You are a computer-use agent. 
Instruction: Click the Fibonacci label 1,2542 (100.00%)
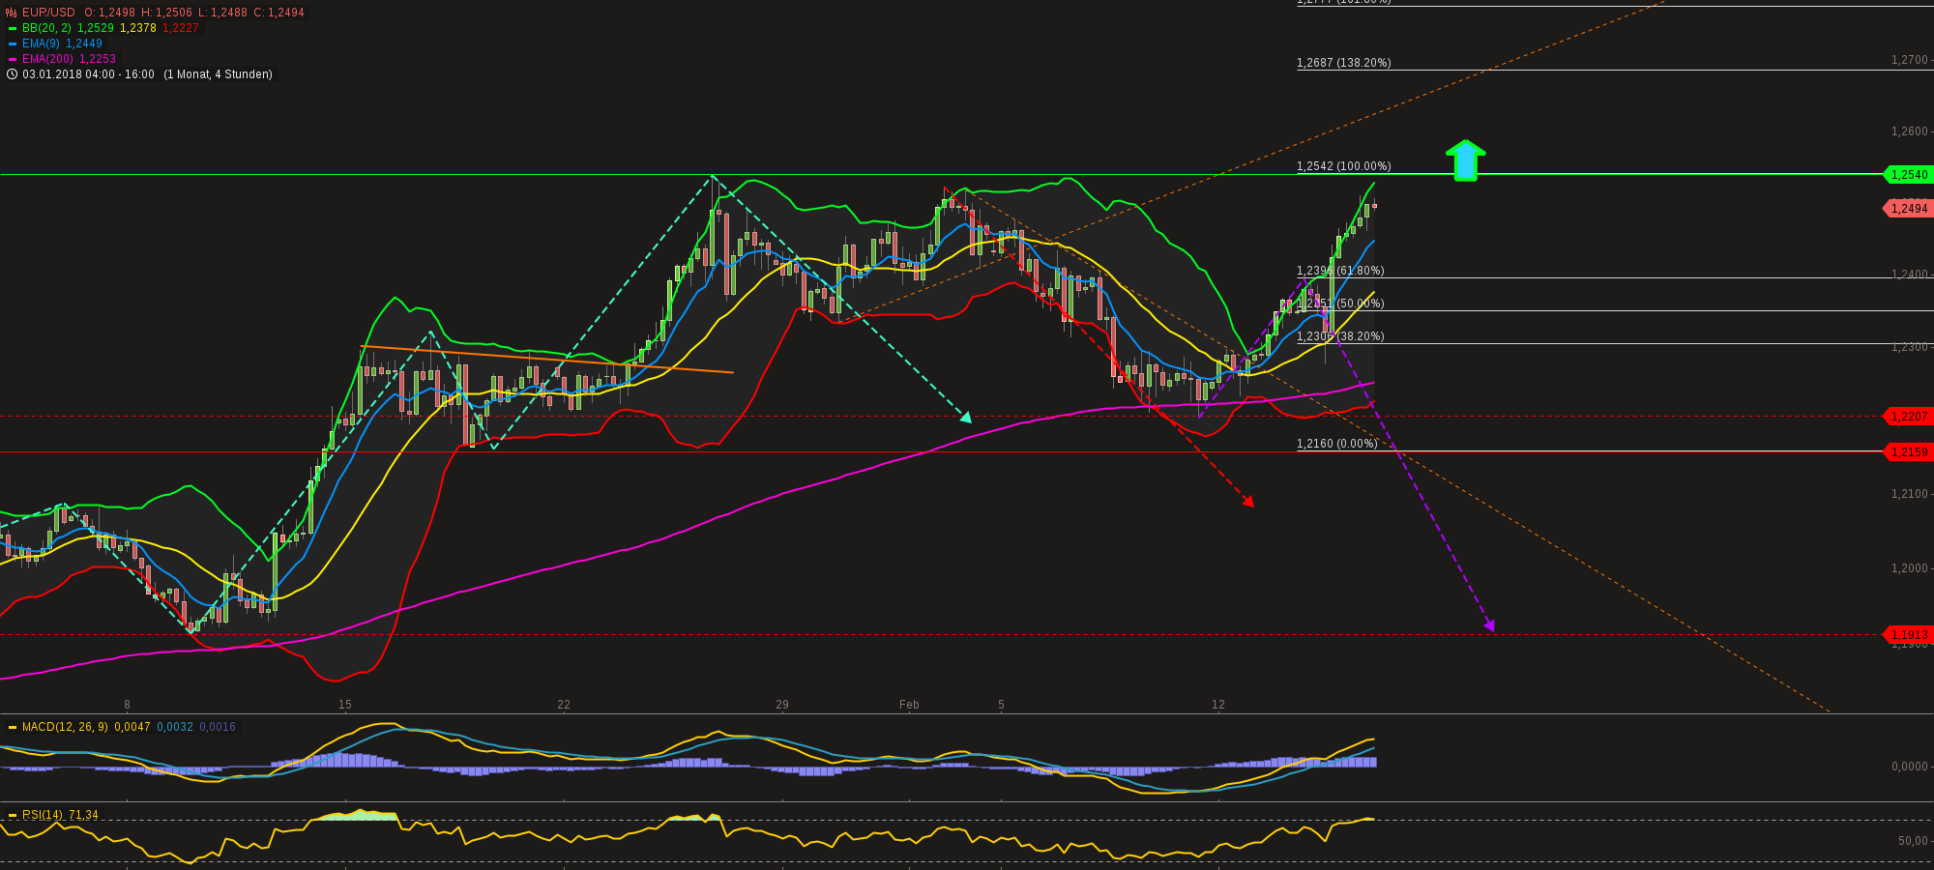[x=1344, y=166]
